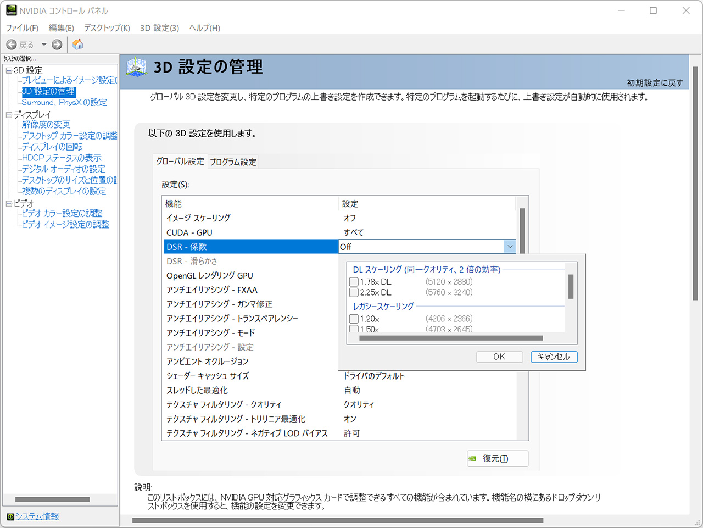Viewport: 703px width, 528px height.
Task: Switch to the プログラム設定 tab
Action: tap(233, 162)
